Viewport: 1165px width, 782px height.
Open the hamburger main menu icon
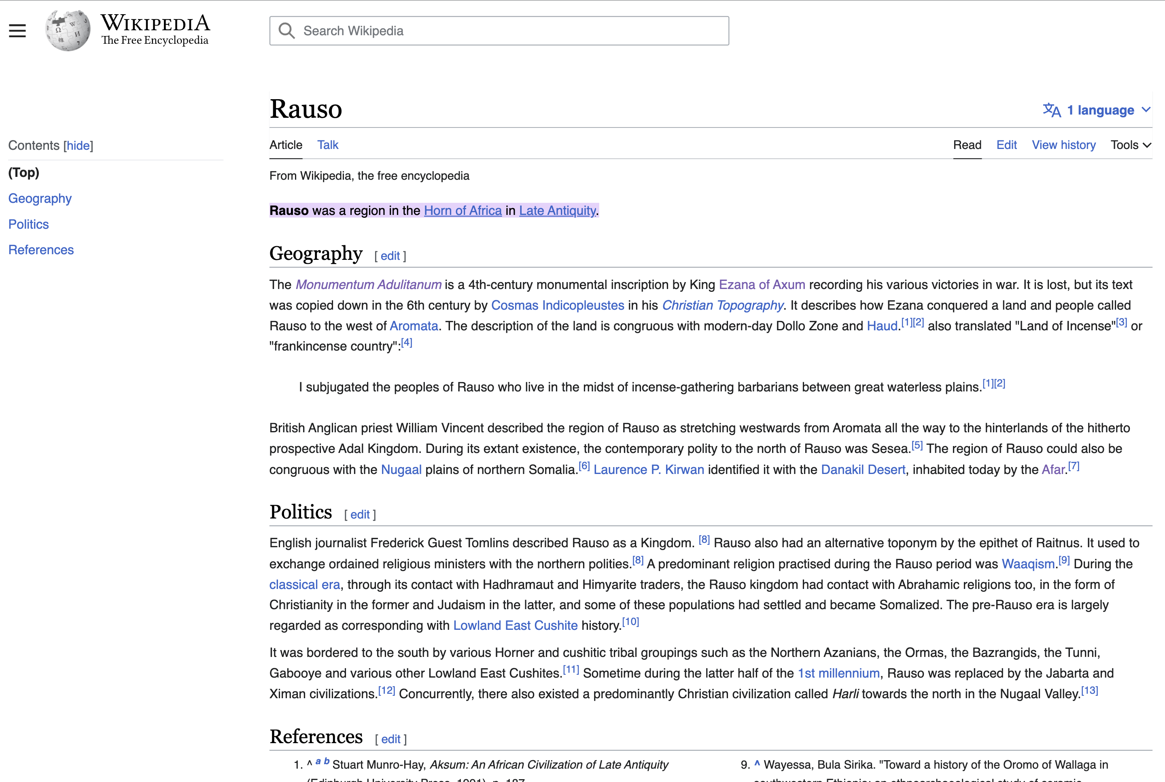point(17,31)
